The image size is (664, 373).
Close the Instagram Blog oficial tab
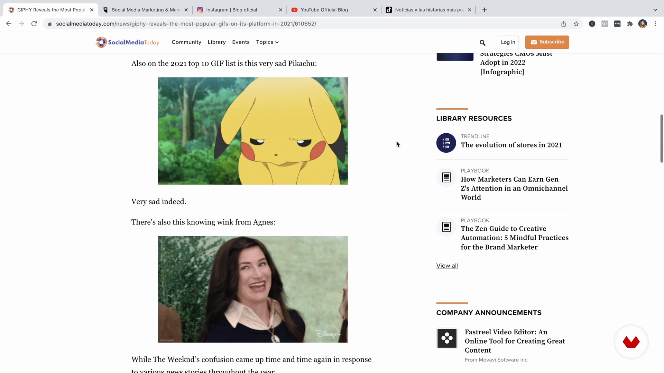[280, 10]
